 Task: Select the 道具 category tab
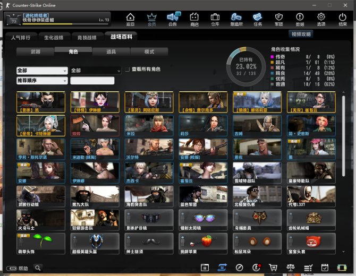coord(111,51)
